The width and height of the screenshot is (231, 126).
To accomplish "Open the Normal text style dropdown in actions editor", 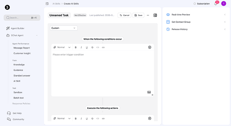I will coord(62,119).
